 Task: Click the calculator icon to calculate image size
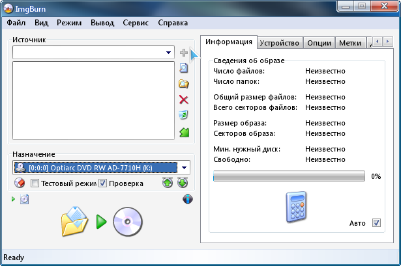[x=296, y=207]
